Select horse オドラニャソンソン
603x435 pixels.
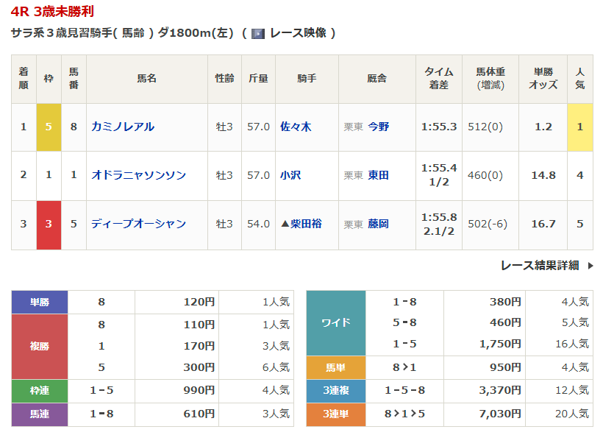[138, 175]
